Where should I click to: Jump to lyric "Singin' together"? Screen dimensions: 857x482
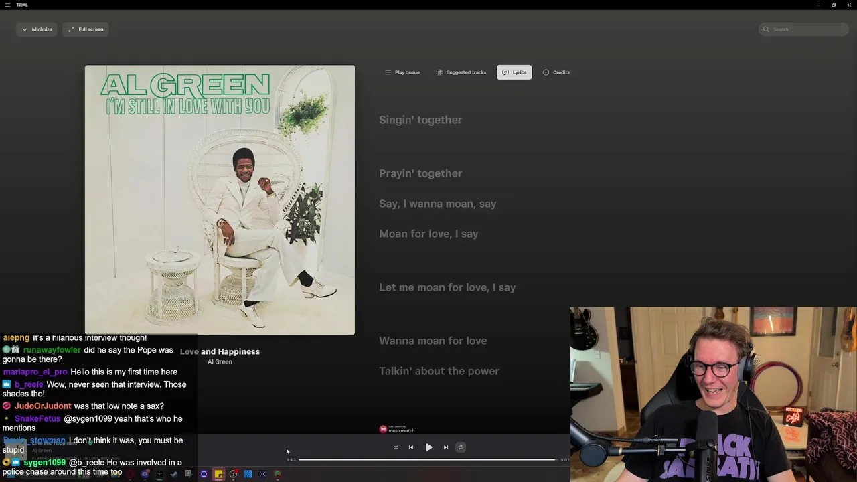coord(420,120)
